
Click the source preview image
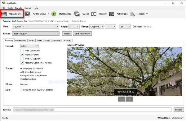coord(124,71)
